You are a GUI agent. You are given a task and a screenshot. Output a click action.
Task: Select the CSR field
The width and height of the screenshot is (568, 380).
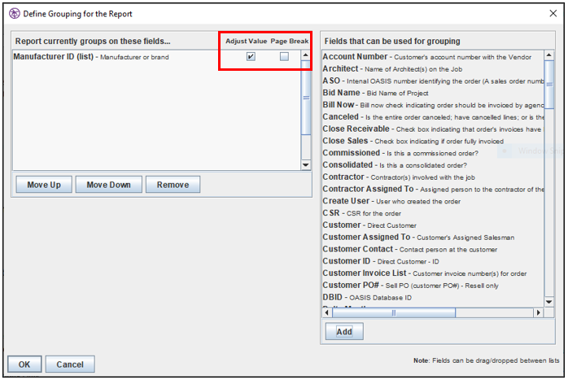point(433,213)
